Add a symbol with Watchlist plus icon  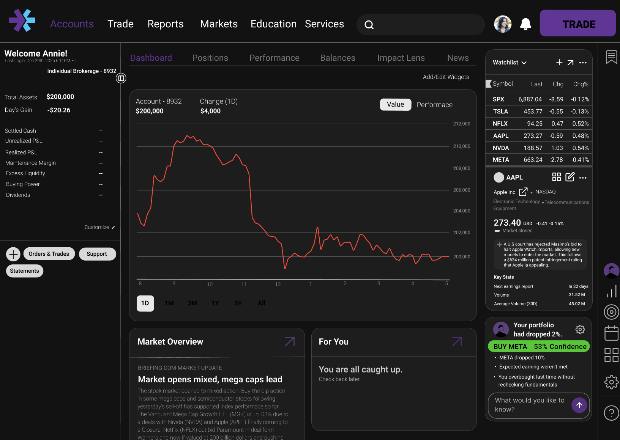tap(559, 62)
